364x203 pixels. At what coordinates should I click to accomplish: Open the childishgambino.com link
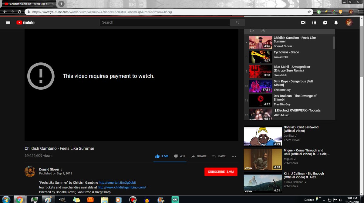pyautogui.click(x=122, y=187)
